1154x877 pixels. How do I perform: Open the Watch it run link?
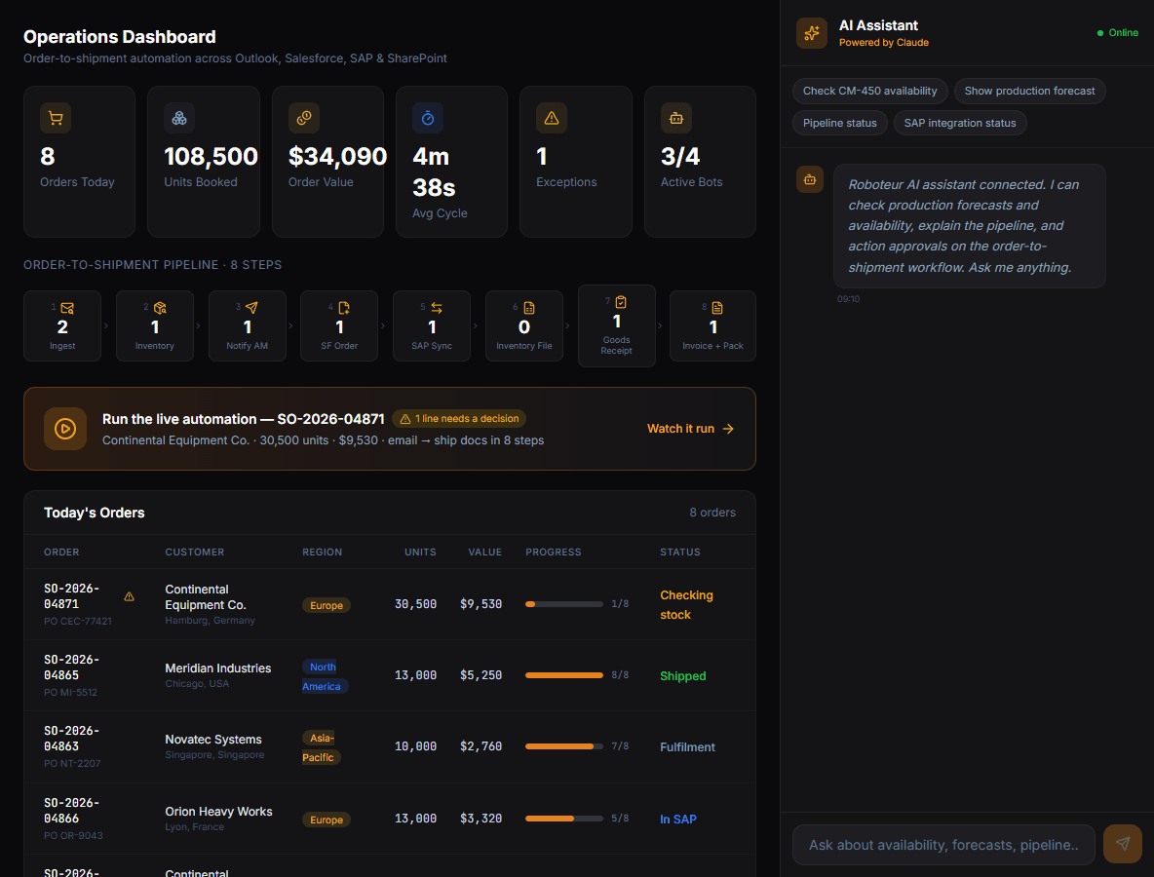(690, 429)
